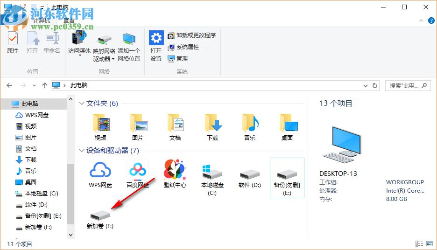Go forward with the forward arrow
This screenshot has width=437, height=250.
click(x=23, y=85)
